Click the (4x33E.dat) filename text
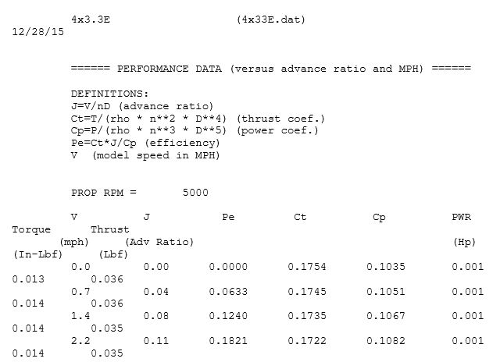The height and width of the screenshot is (362, 500). point(271,20)
